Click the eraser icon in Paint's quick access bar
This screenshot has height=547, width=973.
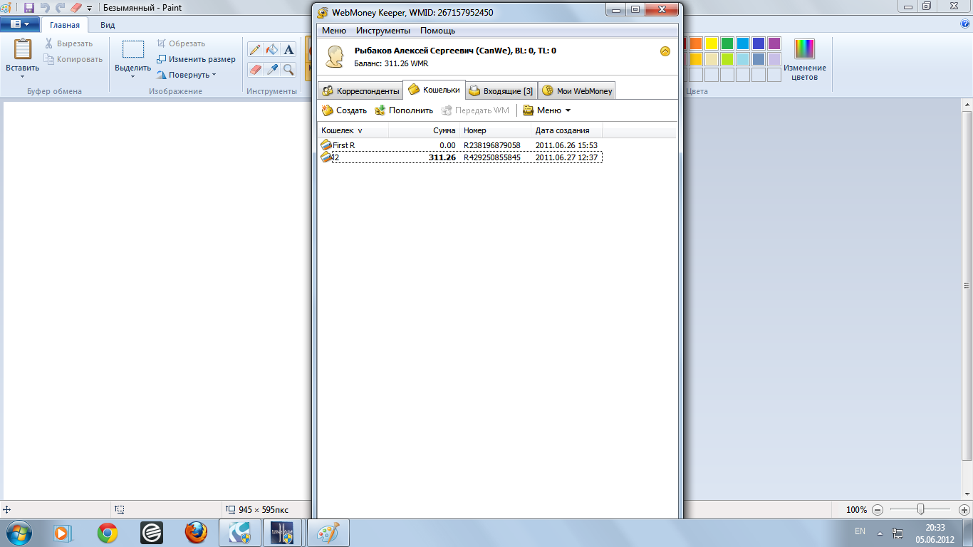coord(77,8)
